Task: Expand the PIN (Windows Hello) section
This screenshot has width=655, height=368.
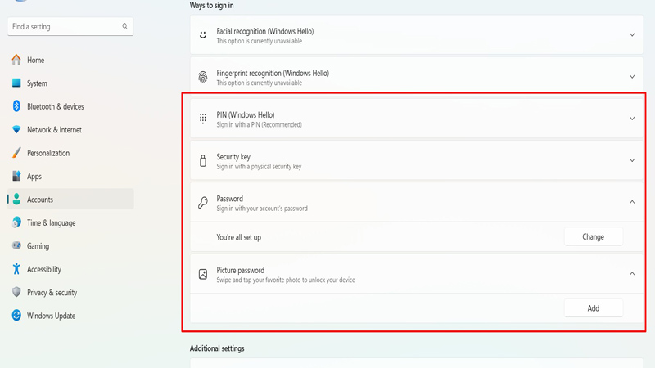Action: 632,119
